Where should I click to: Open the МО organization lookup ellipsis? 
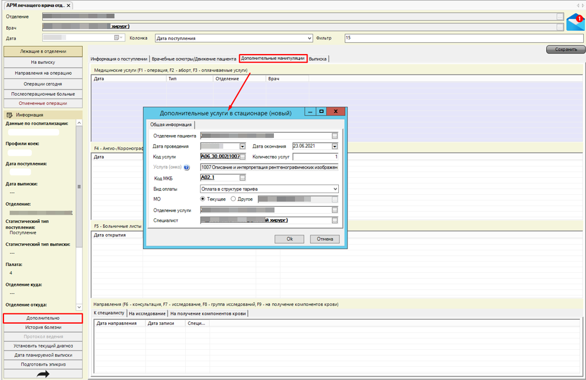335,199
